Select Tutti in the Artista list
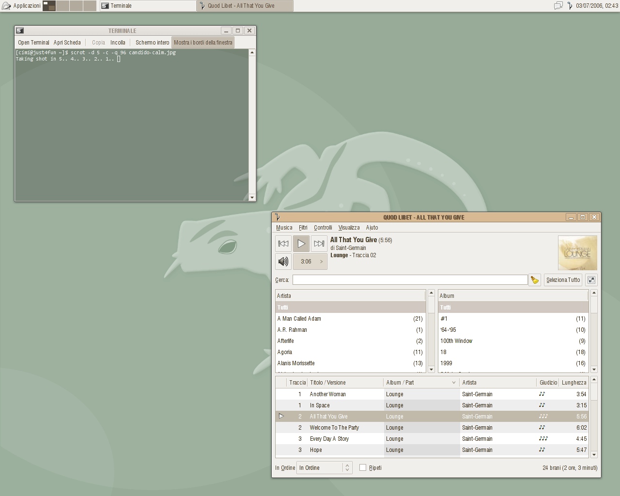620x496 pixels. [x=351, y=308]
